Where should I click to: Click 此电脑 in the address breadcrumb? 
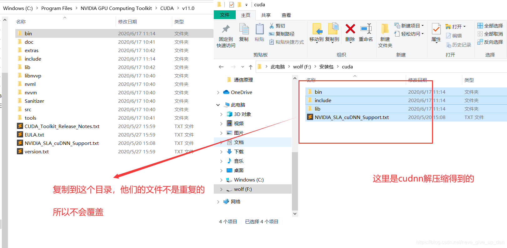point(278,67)
